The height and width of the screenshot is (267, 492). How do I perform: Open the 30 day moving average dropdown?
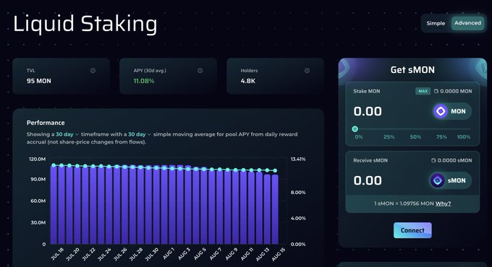[x=140, y=134]
